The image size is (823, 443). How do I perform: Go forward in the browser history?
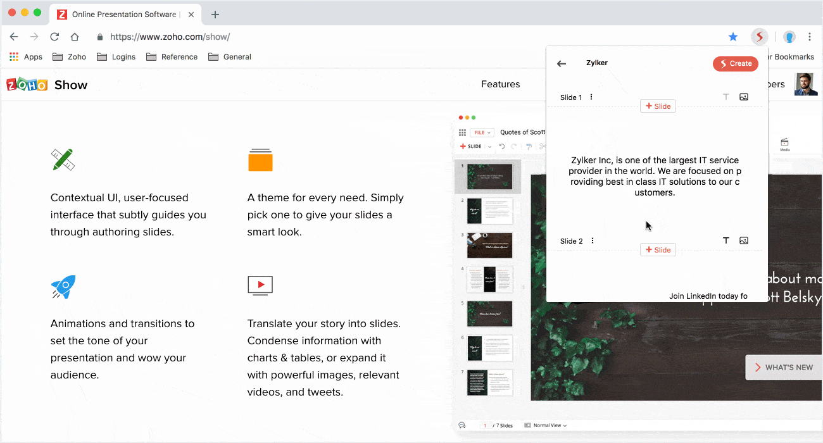[x=34, y=37]
